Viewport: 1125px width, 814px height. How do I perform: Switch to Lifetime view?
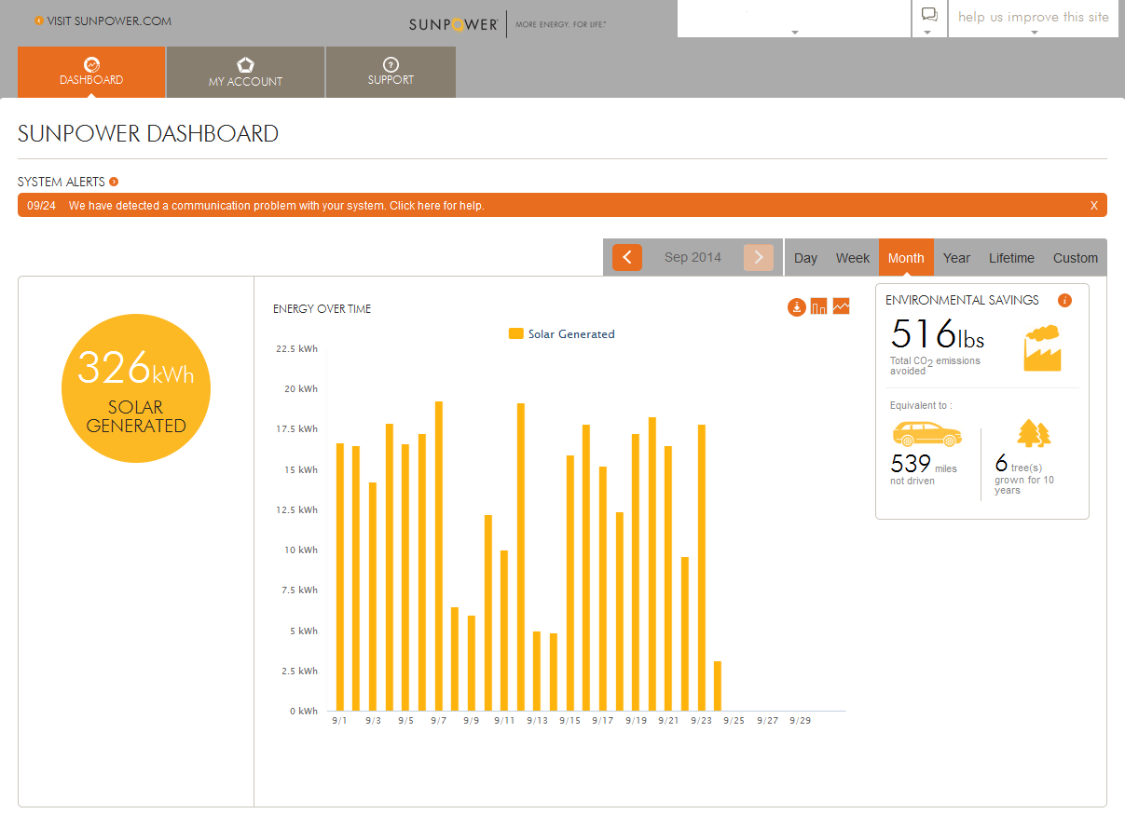coord(1011,258)
